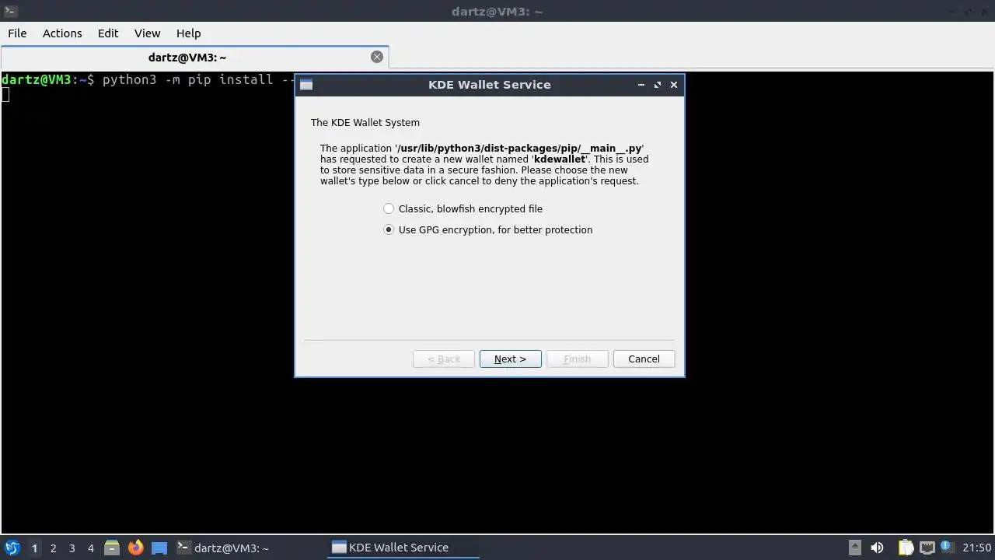Screen dimensions: 995x560
Task: Open the application launcher menu in the taskbar
Action: 12,548
